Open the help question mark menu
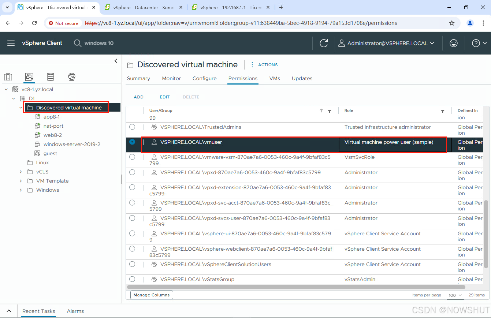The height and width of the screenshot is (318, 491). coord(479,43)
